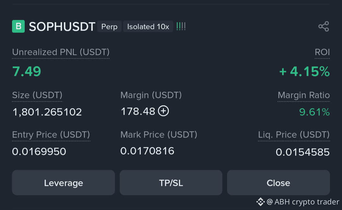Image resolution: width=342 pixels, height=210 pixels.
Task: Open the Isolated 10x margin mode selector
Action: click(148, 27)
